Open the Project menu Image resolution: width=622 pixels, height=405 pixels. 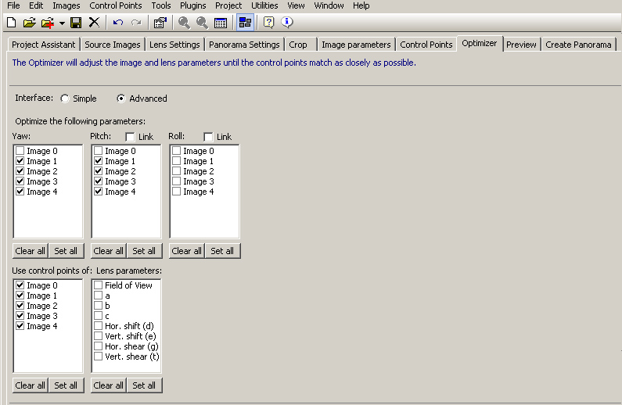pyautogui.click(x=228, y=5)
